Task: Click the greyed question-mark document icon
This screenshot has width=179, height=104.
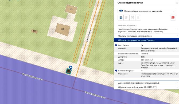Action: [x=132, y=18]
